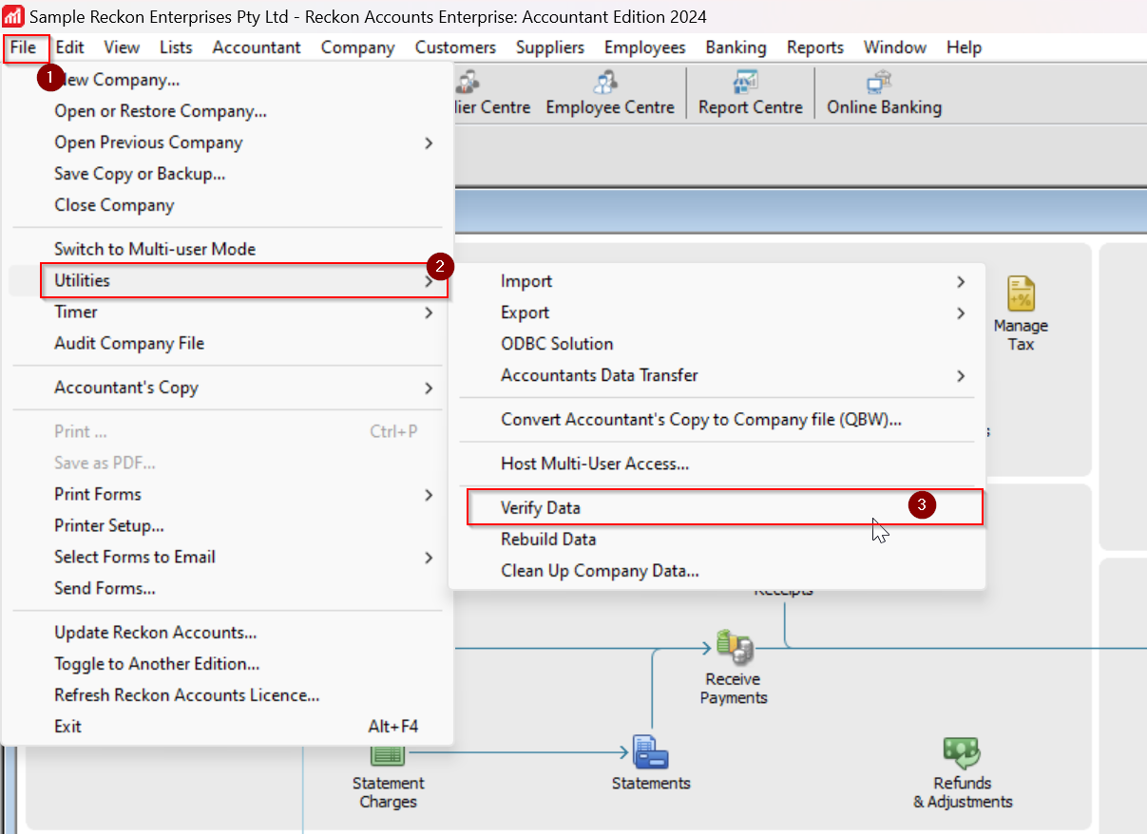This screenshot has width=1147, height=834.
Task: Select ODBC Solution
Action: [717, 344]
